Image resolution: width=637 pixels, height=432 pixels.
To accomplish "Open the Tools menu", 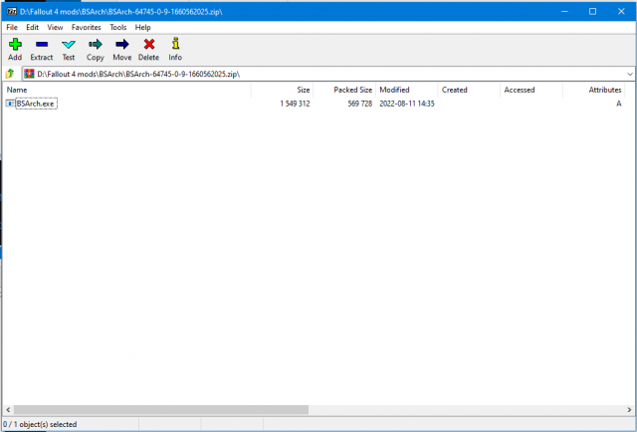I will point(117,27).
